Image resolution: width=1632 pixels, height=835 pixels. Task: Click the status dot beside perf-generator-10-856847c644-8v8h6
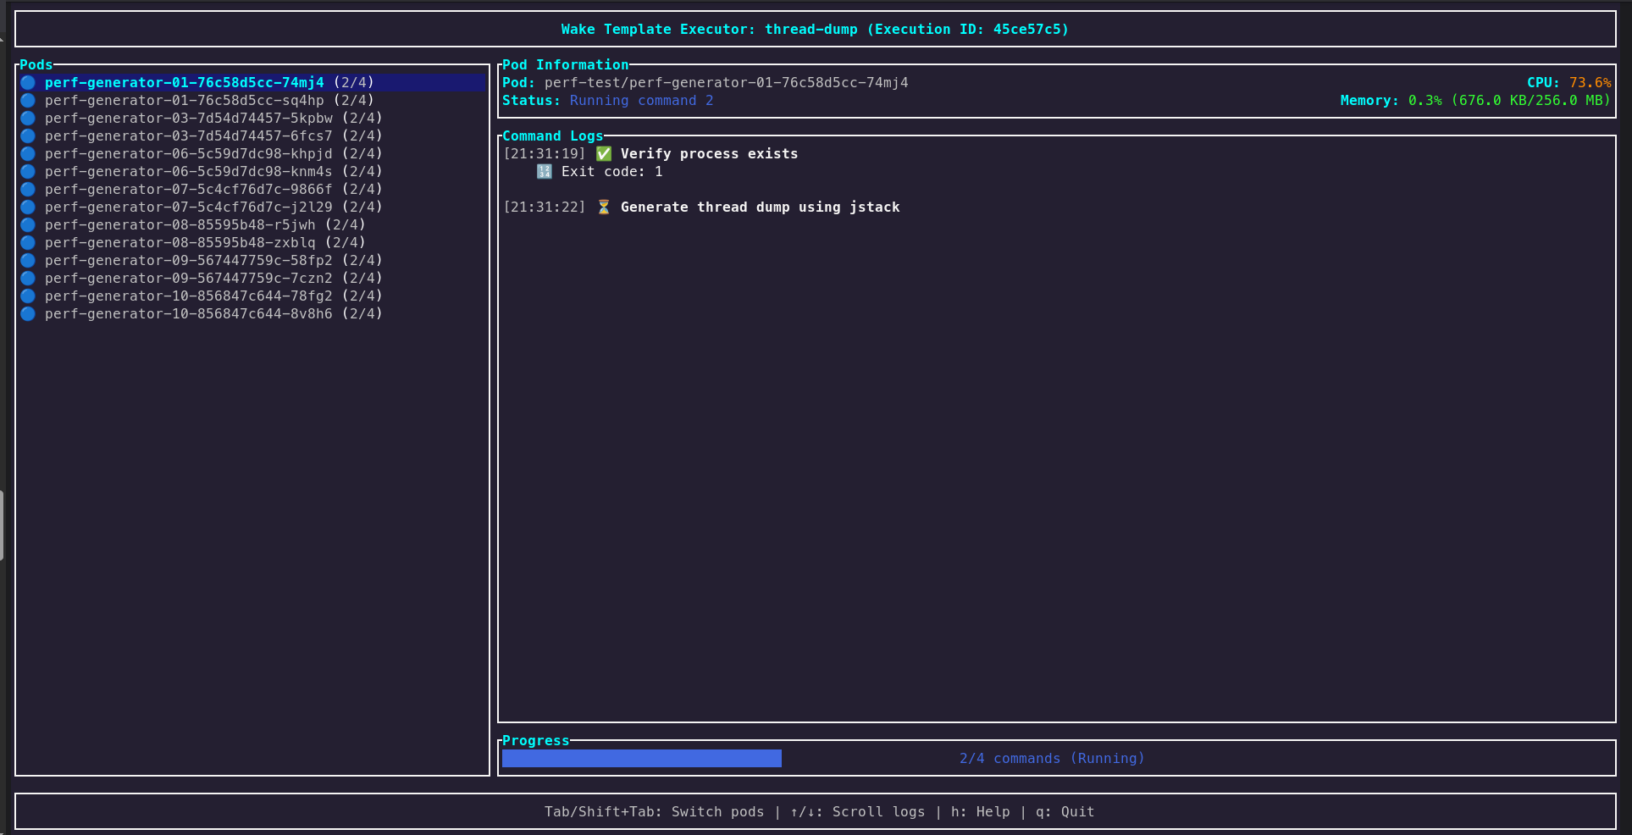pyautogui.click(x=27, y=313)
